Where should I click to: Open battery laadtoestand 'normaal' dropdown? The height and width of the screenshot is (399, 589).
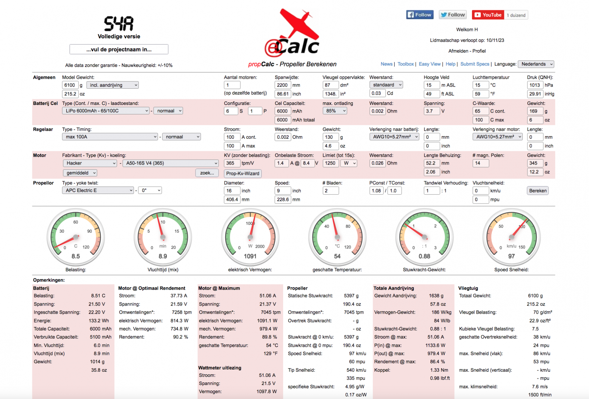[x=168, y=111]
